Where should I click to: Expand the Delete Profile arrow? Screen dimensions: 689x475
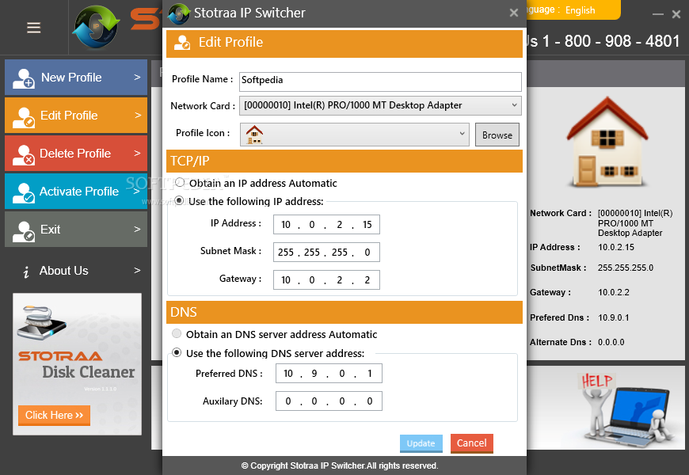137,154
